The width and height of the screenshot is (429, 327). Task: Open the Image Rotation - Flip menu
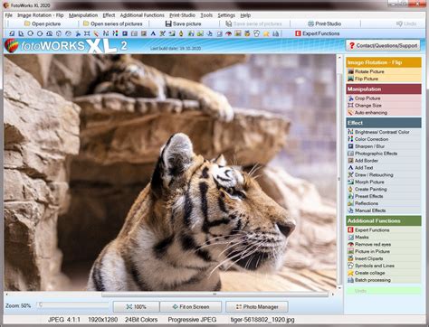coord(41,15)
